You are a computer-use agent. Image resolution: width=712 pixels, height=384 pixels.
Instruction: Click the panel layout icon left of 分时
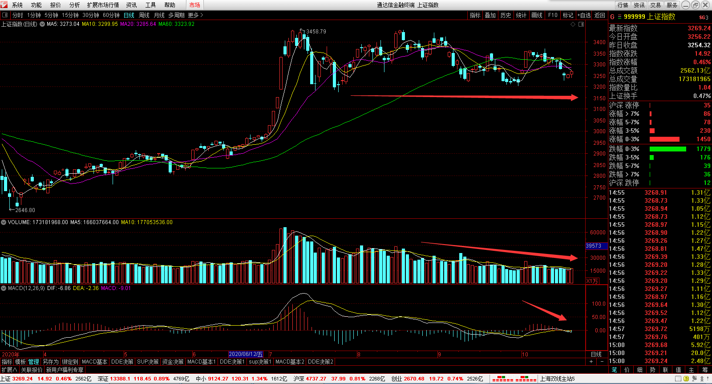coord(5,15)
